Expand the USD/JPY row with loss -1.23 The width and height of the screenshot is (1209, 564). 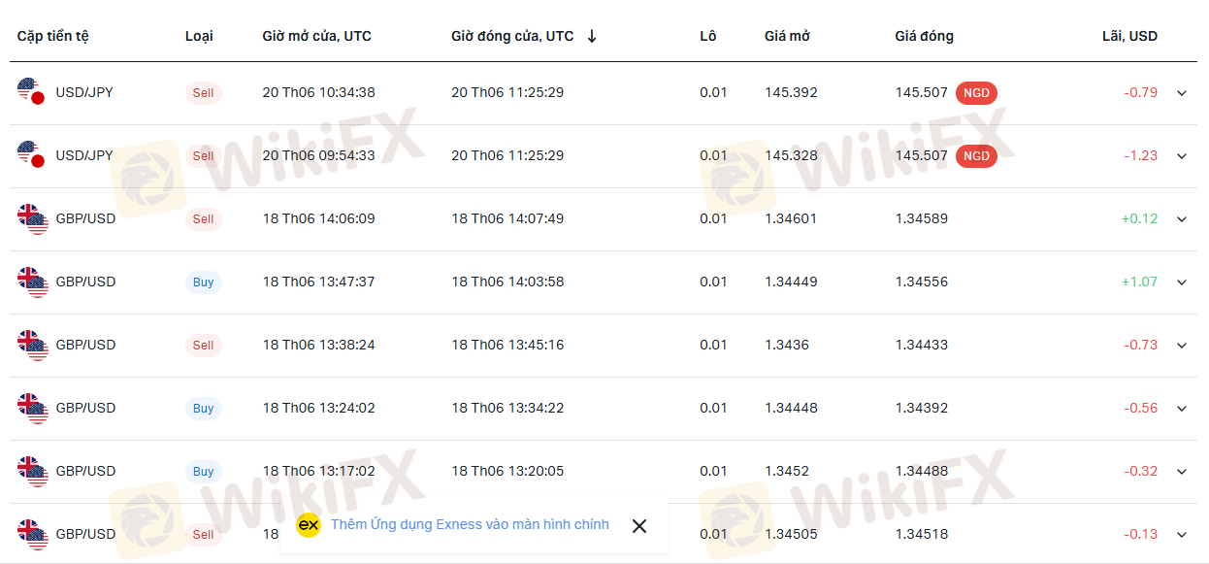click(1181, 156)
